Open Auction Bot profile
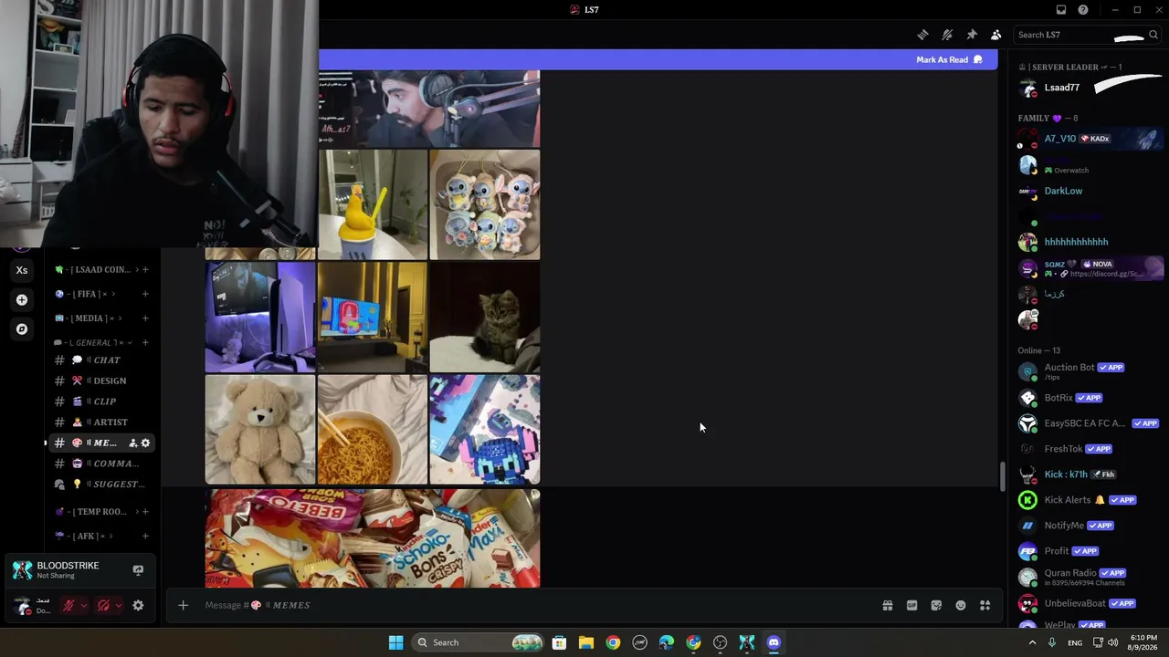1169x657 pixels. click(1087, 371)
